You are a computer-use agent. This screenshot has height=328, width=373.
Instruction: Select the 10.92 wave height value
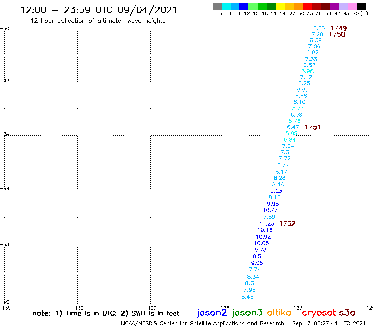pyautogui.click(x=263, y=237)
